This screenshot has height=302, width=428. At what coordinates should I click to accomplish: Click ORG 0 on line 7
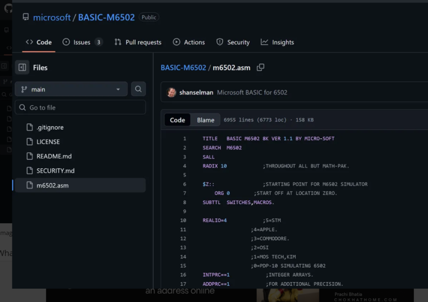pos(222,193)
